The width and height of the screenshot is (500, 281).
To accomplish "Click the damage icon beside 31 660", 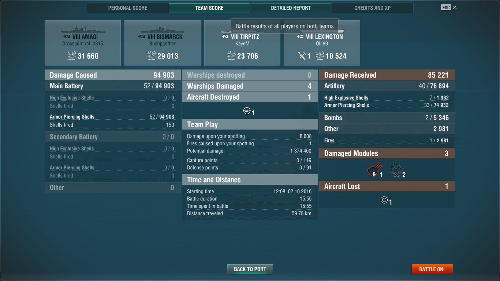I will pyautogui.click(x=72, y=56).
